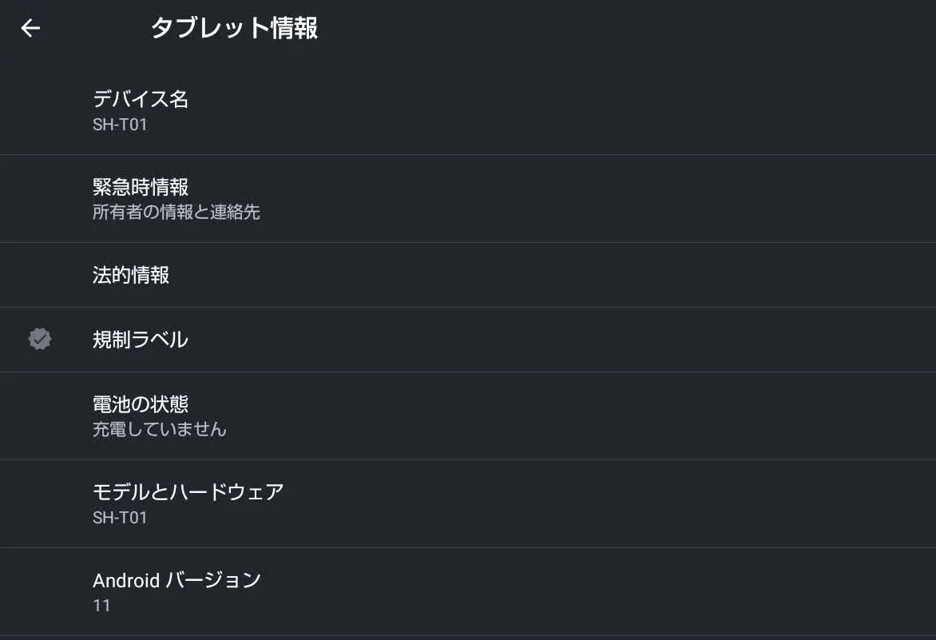This screenshot has height=640, width=936.
Task: Click the 緊急時情報 heading text
Action: (x=141, y=187)
